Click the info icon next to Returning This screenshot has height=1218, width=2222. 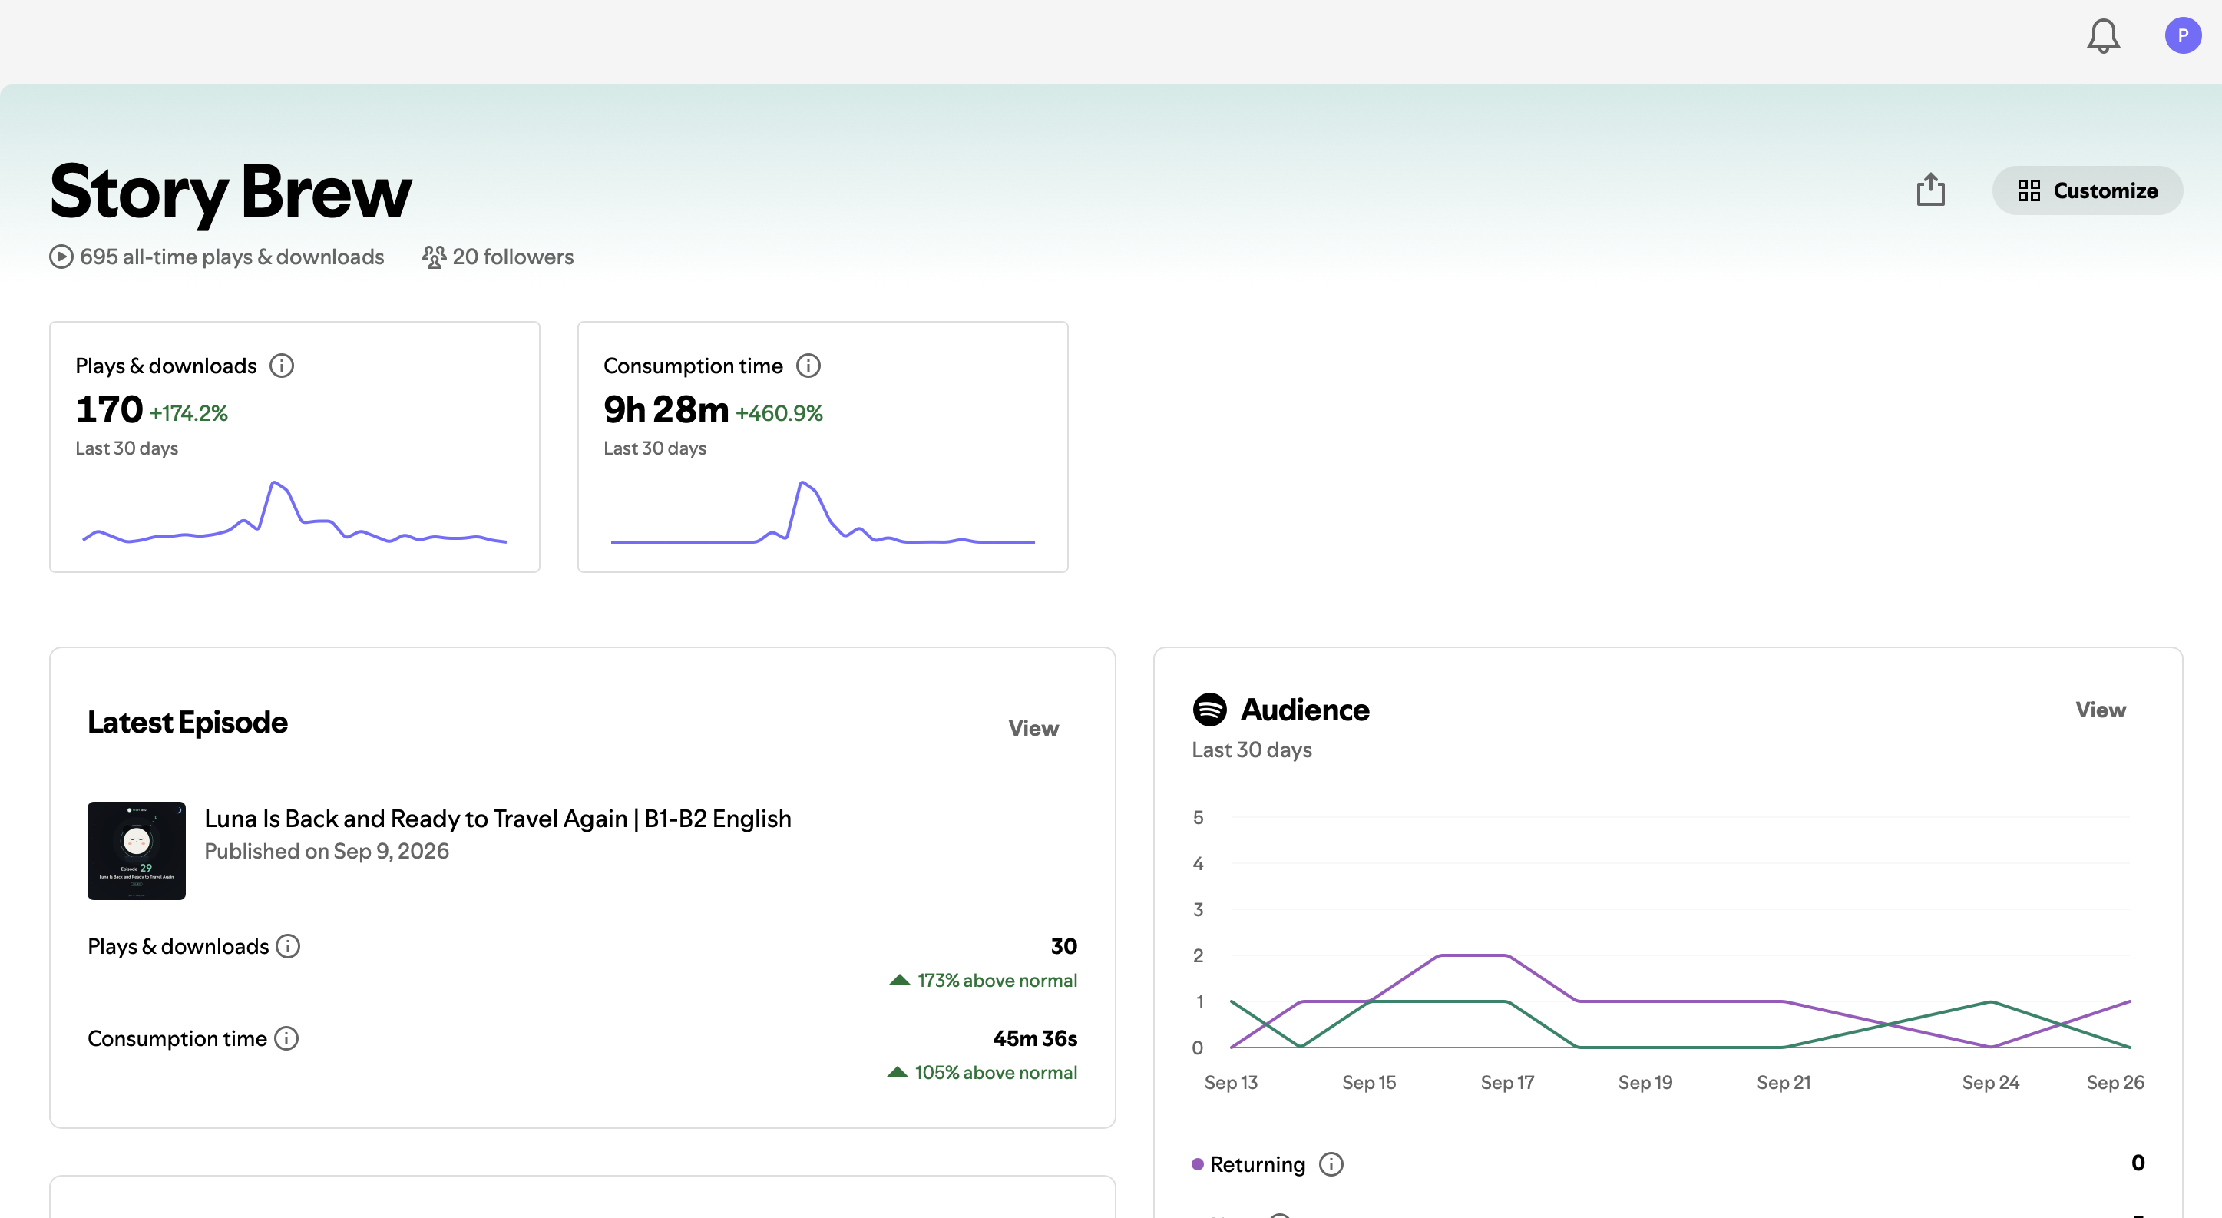click(x=1332, y=1164)
